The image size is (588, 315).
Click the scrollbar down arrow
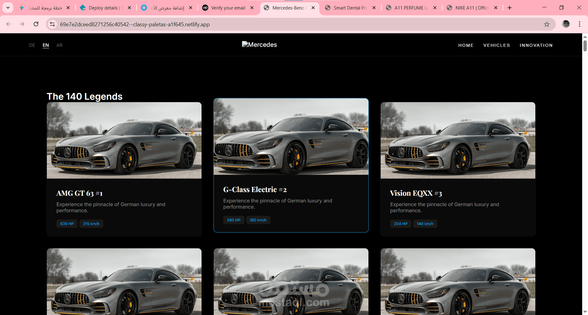pos(585,312)
